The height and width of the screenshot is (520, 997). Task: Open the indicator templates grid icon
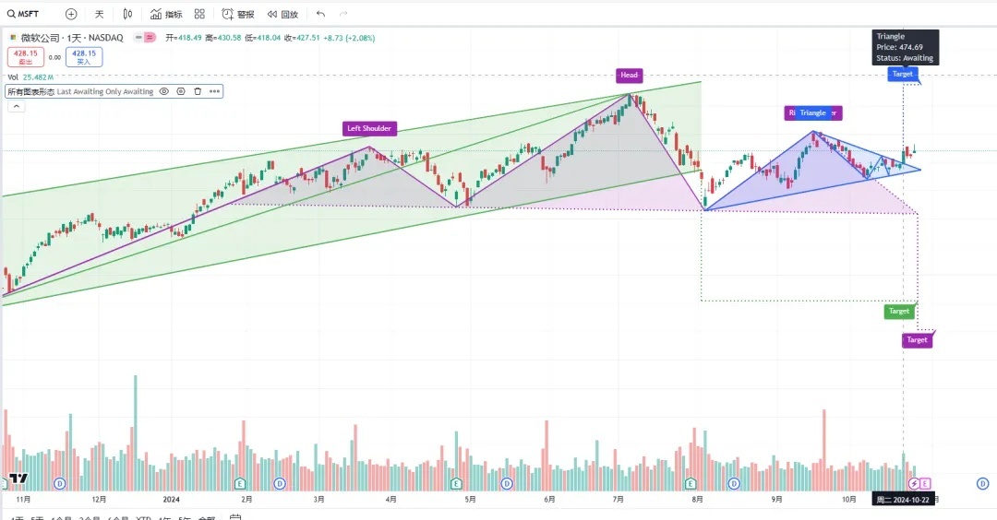199,14
